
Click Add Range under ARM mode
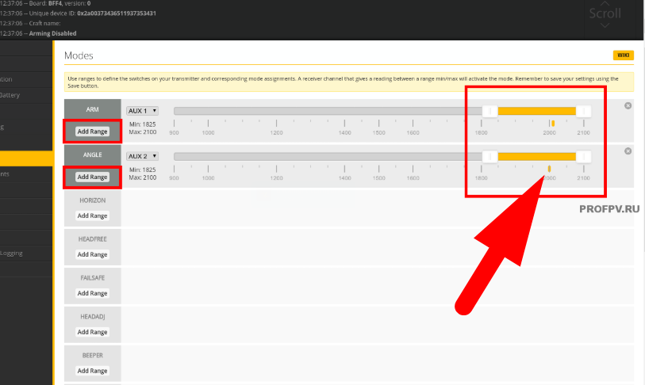tap(92, 132)
